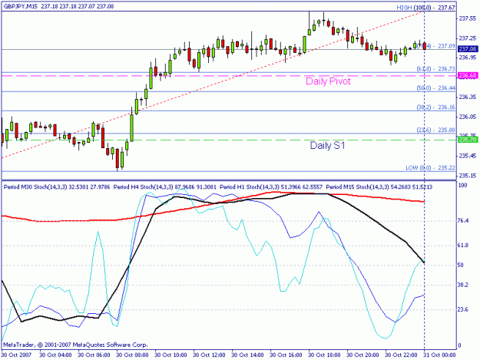Select the magenta 236.68 pivot price tag

click(x=468, y=75)
